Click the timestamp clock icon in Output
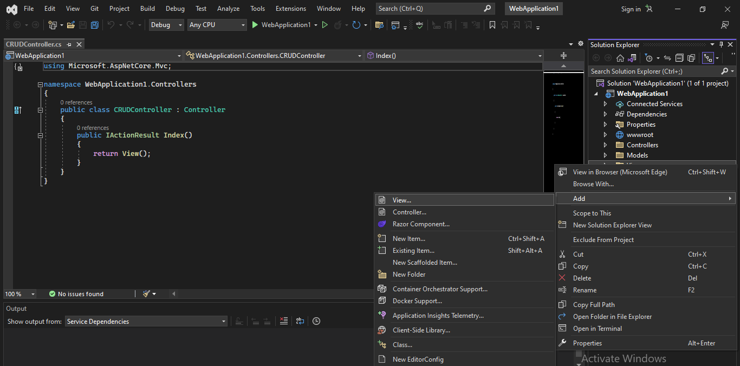 [x=316, y=321]
